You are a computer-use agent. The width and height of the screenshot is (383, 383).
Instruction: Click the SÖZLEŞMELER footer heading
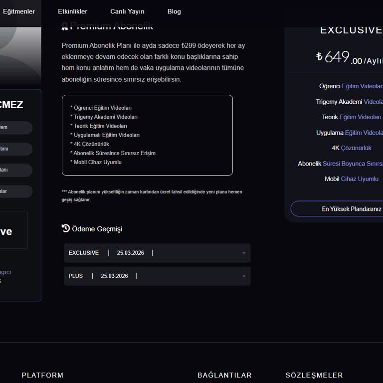coord(314,375)
